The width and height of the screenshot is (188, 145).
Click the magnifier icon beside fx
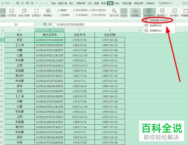(45, 24)
